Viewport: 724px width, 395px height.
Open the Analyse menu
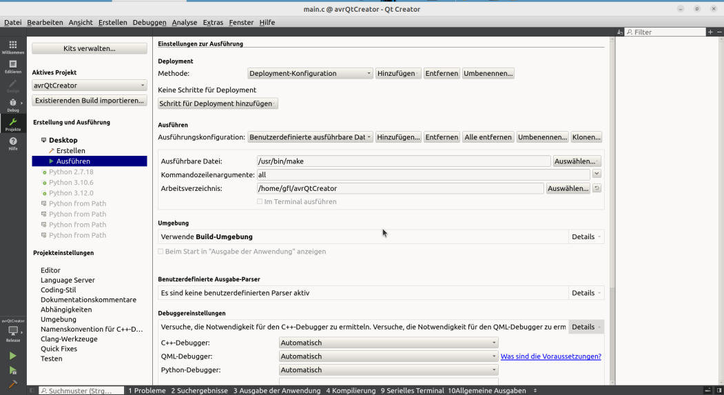click(x=184, y=22)
